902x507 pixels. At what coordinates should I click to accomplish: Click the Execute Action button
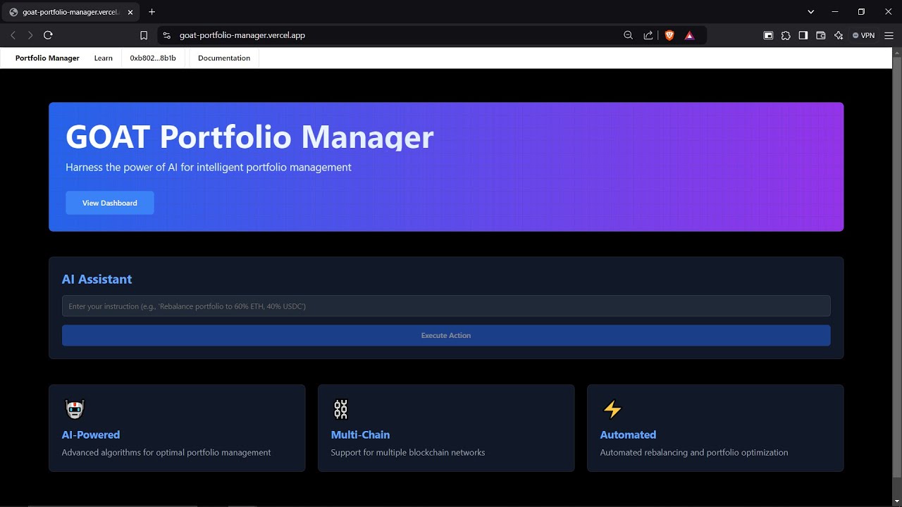[446, 335]
